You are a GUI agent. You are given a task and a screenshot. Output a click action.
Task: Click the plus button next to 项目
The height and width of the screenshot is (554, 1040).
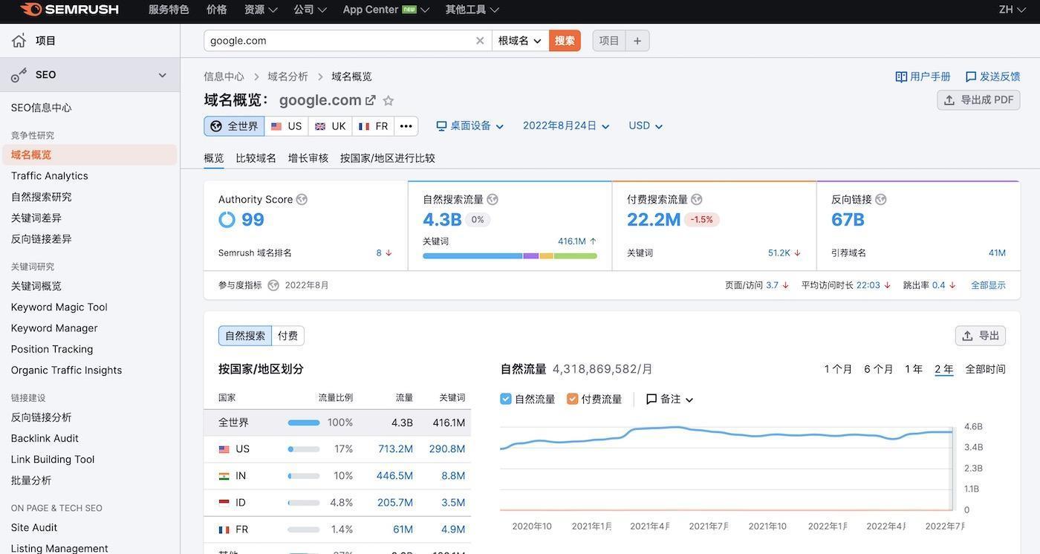click(x=637, y=41)
